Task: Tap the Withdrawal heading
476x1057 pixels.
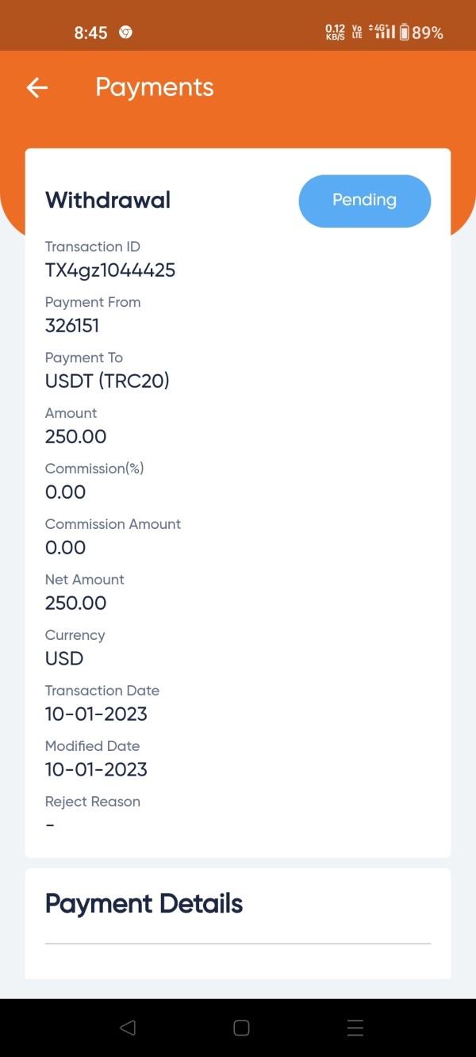Action: 108,200
